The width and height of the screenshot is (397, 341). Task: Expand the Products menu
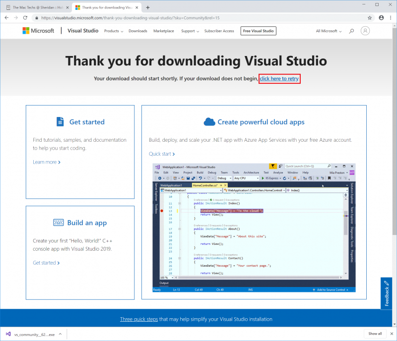tap(114, 31)
